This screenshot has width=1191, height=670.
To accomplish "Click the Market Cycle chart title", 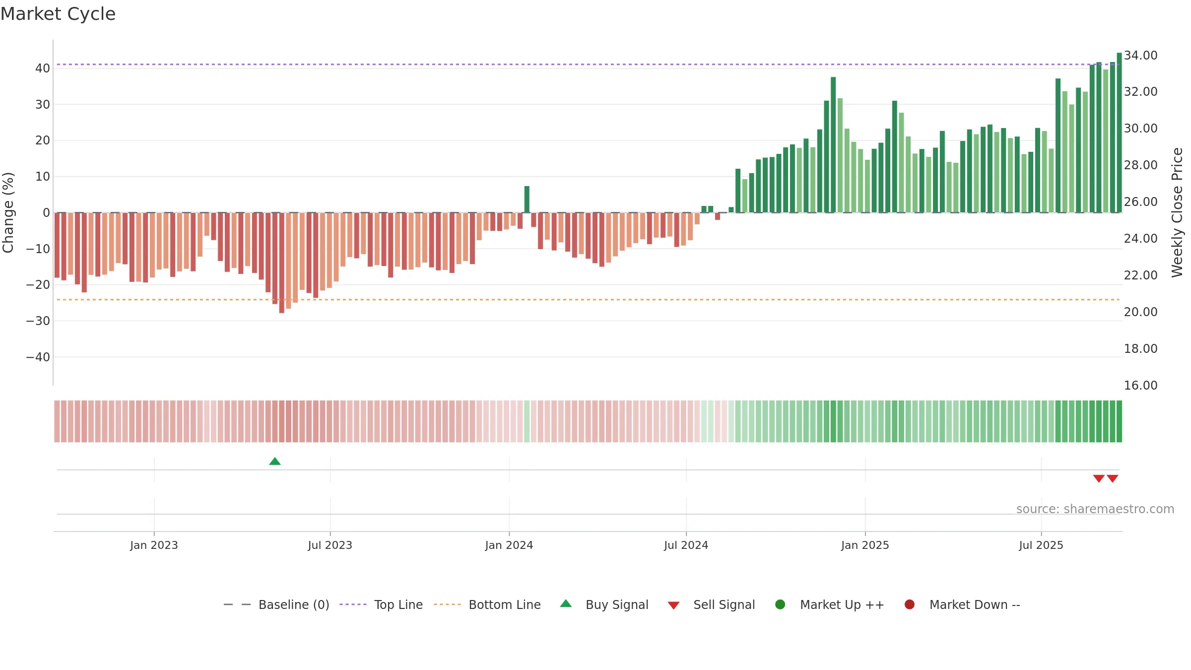I will [x=58, y=14].
